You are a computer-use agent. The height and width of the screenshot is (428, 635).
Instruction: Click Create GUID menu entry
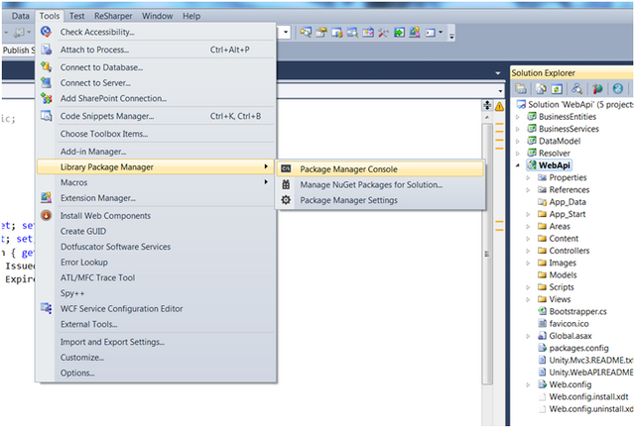click(x=83, y=231)
